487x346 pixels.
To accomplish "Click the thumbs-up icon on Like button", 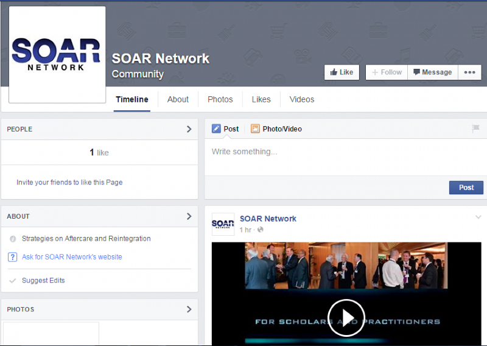I will pos(334,72).
